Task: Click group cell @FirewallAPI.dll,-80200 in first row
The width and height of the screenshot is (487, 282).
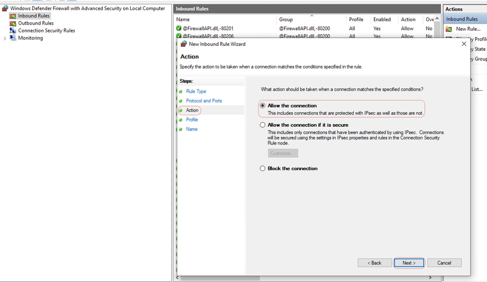Action: [x=304, y=28]
